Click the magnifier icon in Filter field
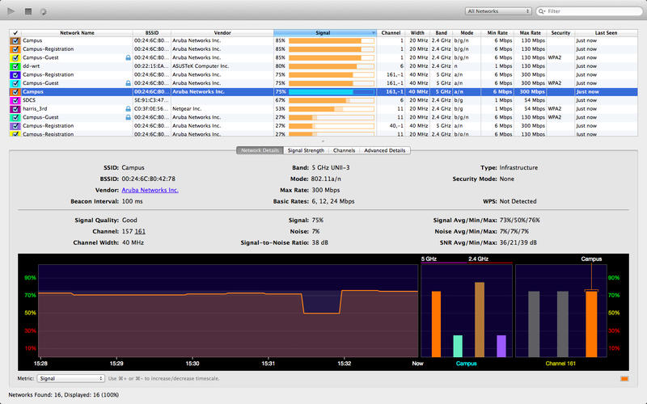 543,12
